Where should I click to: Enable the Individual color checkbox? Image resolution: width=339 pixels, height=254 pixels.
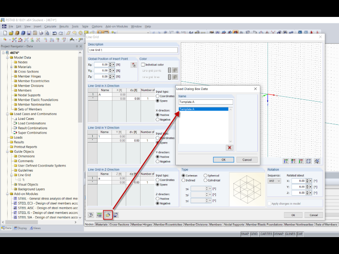pyautogui.click(x=143, y=65)
